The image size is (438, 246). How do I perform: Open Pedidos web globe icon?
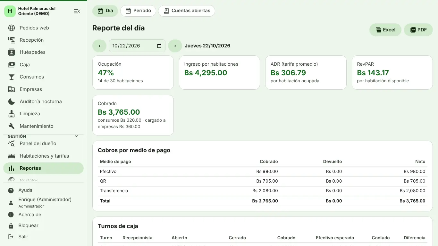tap(12, 28)
